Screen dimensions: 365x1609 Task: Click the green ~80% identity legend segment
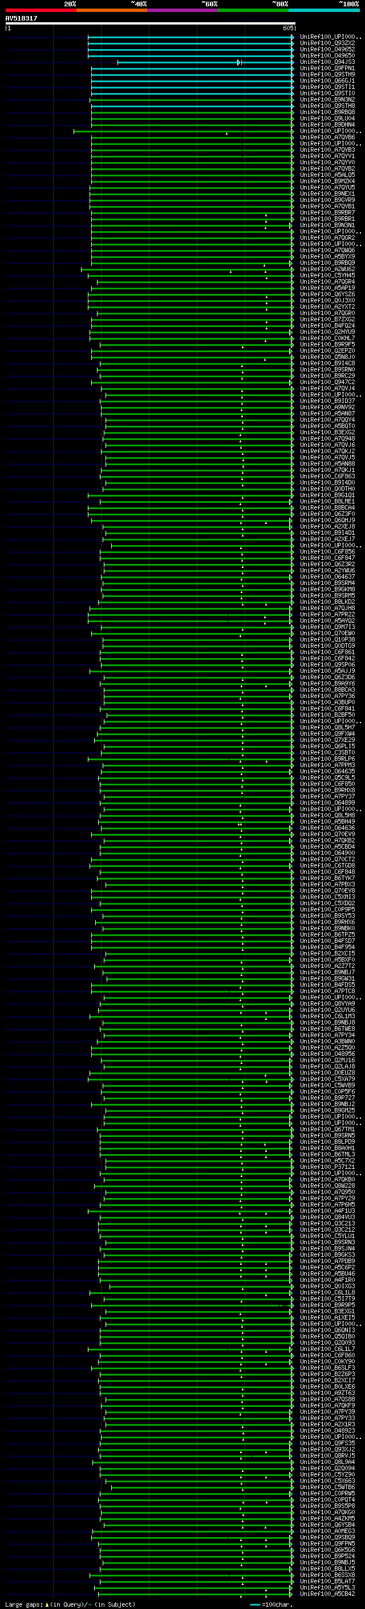pyautogui.click(x=253, y=10)
